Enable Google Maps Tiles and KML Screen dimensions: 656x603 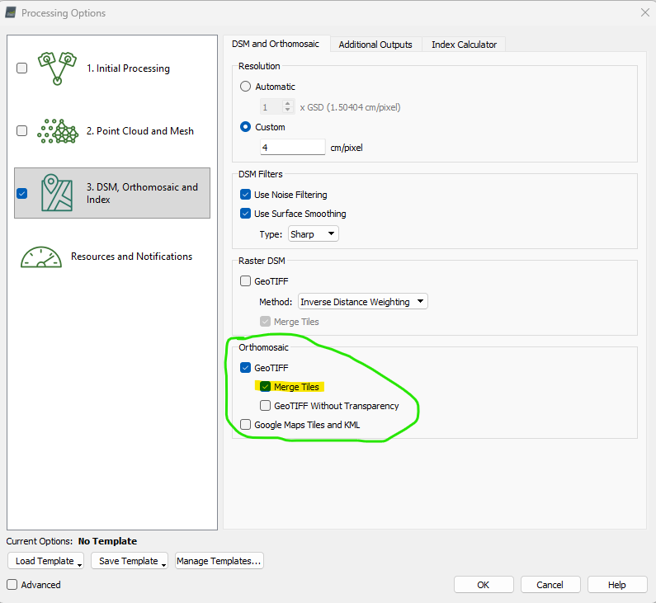(x=245, y=425)
